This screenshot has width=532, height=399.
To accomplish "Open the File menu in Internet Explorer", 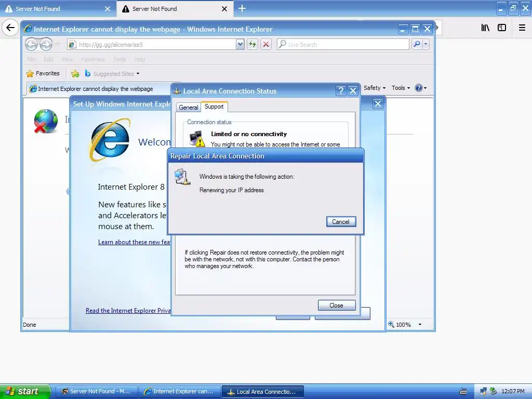I will coord(31,59).
